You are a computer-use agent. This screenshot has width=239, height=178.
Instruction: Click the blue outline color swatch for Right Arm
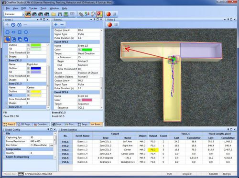coord(36,68)
